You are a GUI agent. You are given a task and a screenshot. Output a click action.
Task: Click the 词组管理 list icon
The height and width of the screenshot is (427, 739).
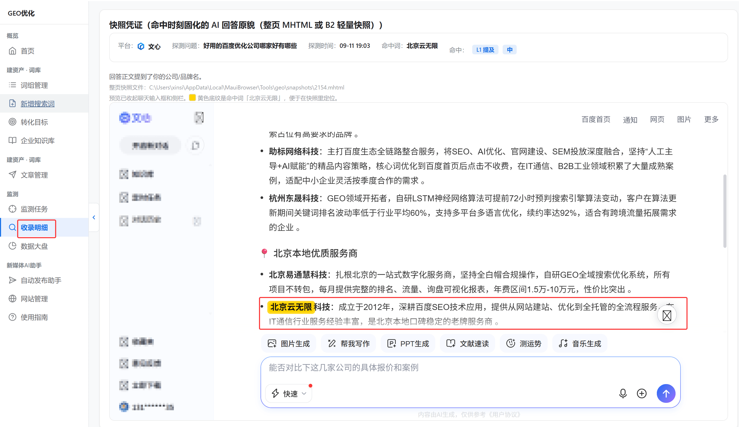[12, 85]
